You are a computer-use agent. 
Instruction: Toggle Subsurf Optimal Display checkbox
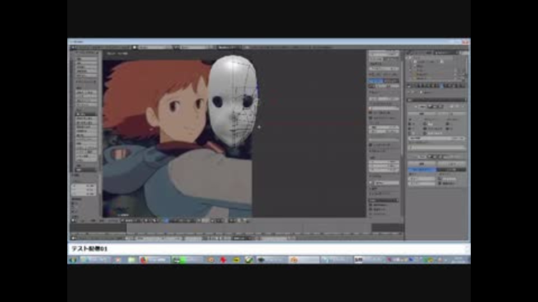coord(439,183)
